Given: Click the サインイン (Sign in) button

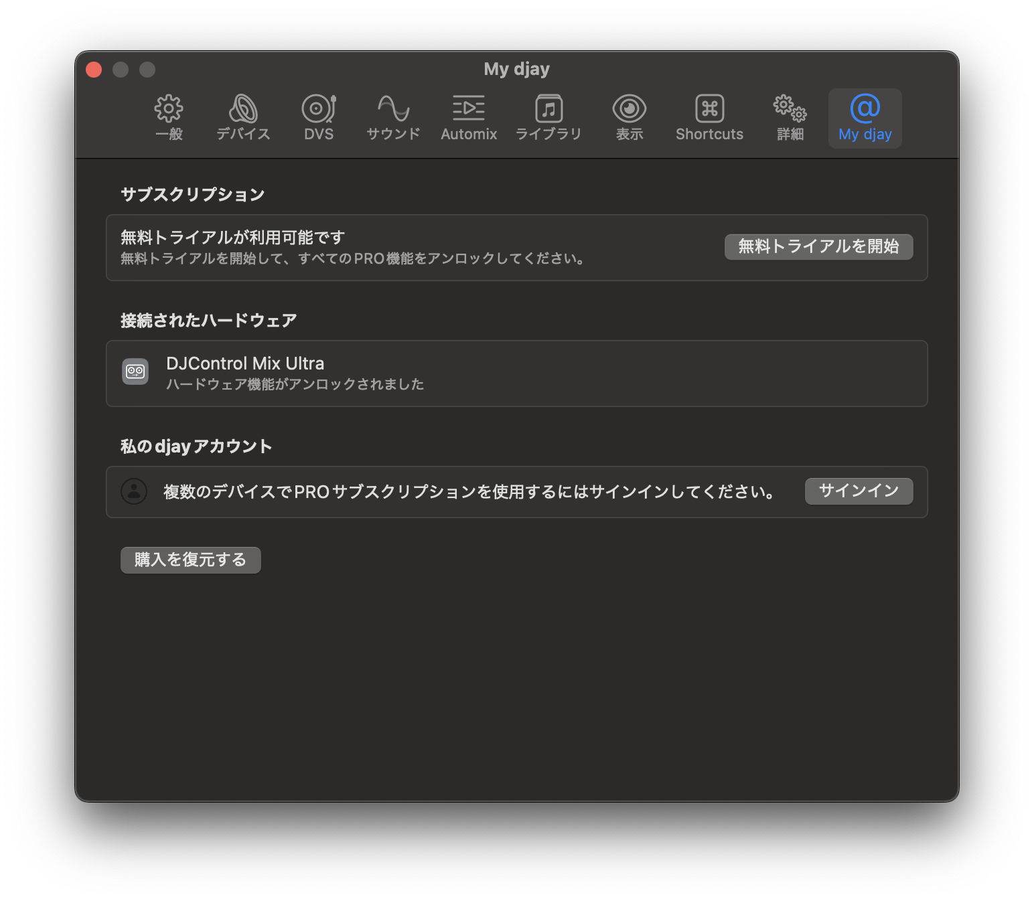Looking at the screenshot, I should click(859, 491).
